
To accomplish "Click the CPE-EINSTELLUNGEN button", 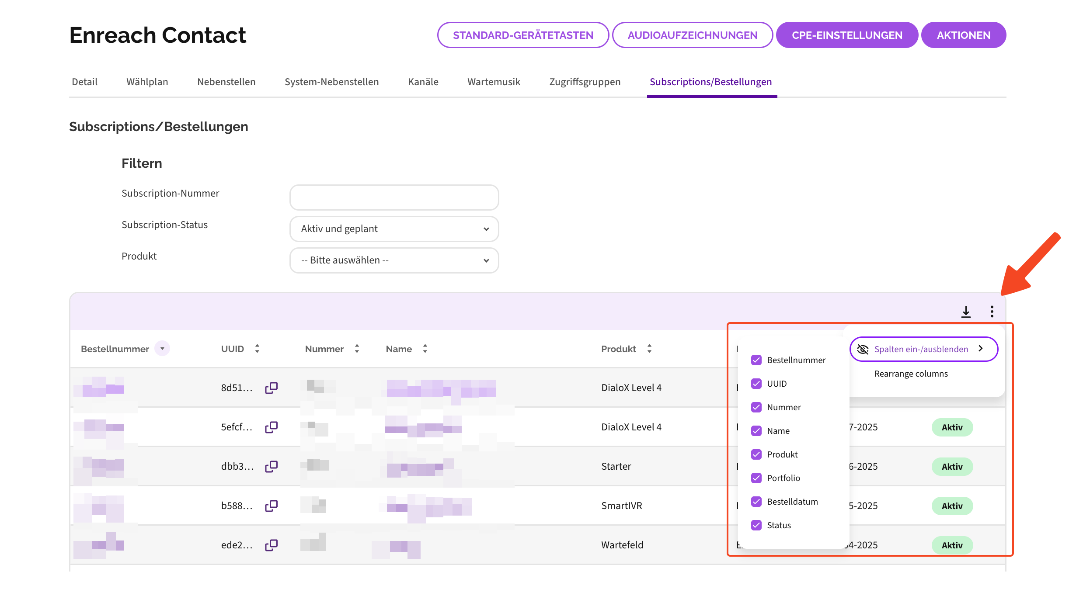I will point(846,35).
